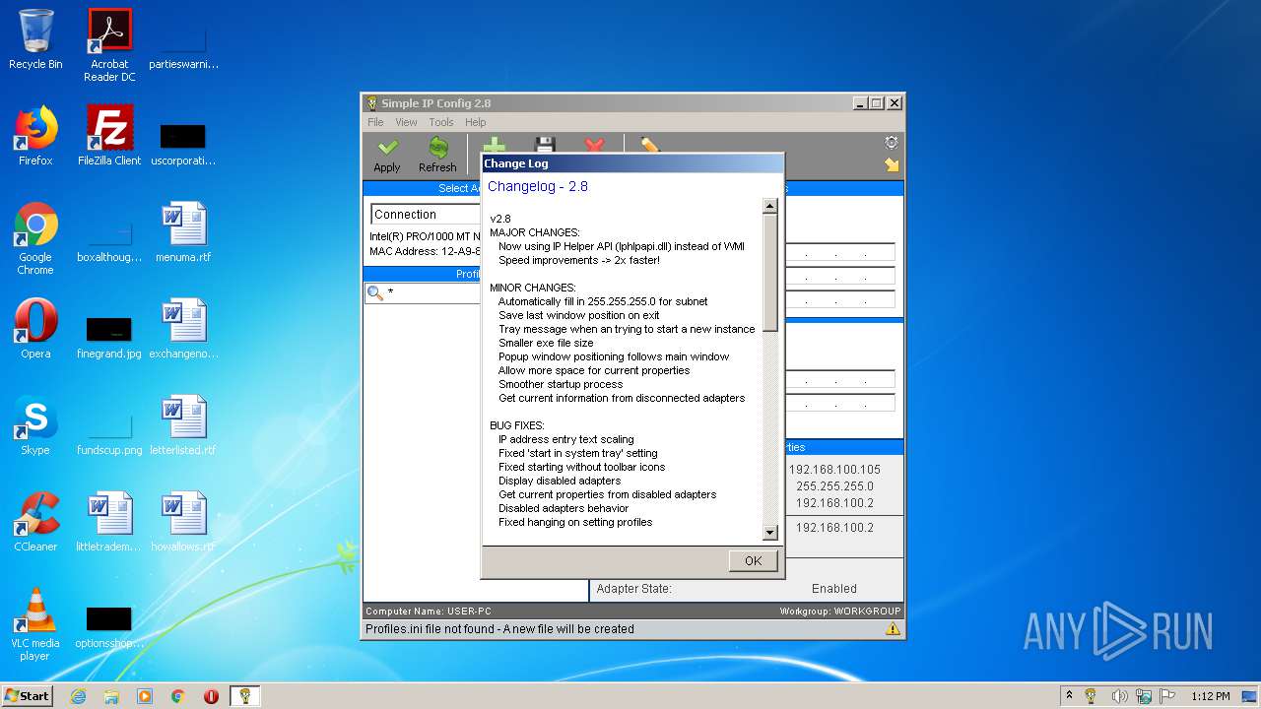The width and height of the screenshot is (1261, 709).
Task: Click the green plus new profile icon
Action: 494,145
